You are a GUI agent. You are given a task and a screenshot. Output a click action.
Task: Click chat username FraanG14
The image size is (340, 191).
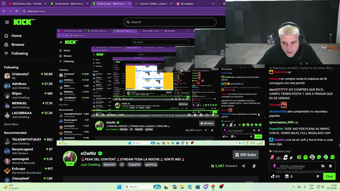[x=276, y=129]
